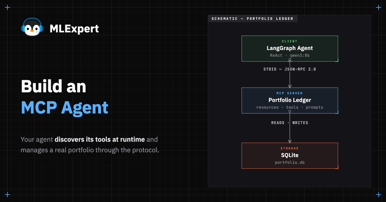
Task: Click the blue MCP SERVER label
Action: [290, 93]
